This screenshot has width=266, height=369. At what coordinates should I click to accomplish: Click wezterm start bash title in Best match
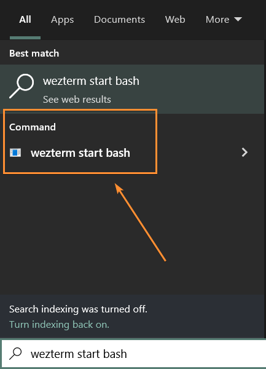click(91, 81)
